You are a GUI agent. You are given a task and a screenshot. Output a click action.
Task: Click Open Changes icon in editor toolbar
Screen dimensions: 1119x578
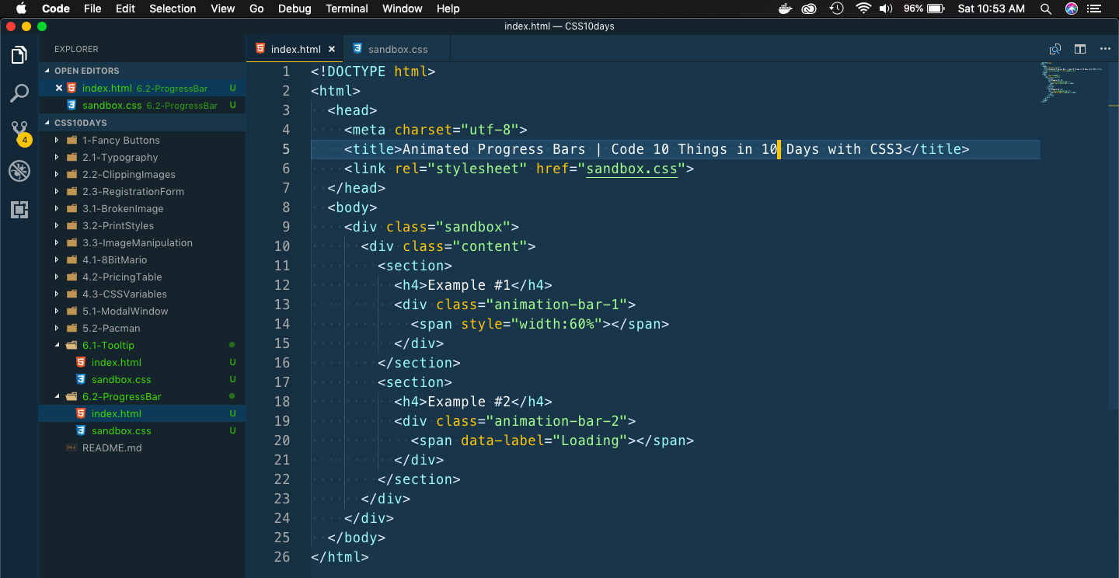tap(1055, 49)
